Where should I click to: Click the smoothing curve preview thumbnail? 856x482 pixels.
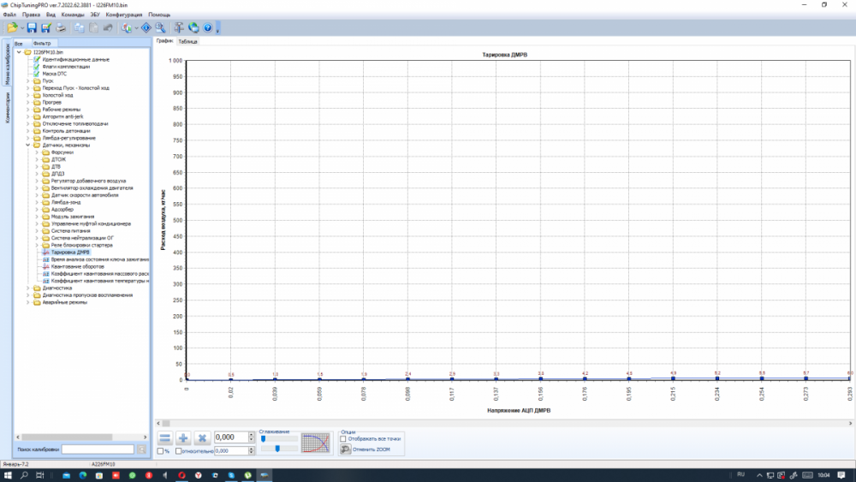click(316, 443)
